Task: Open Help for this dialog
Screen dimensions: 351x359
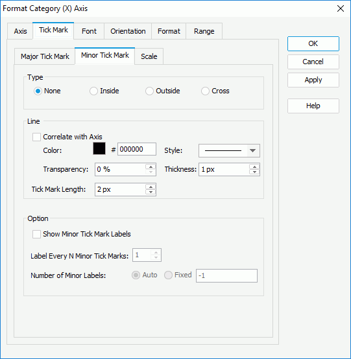Action: 313,106
